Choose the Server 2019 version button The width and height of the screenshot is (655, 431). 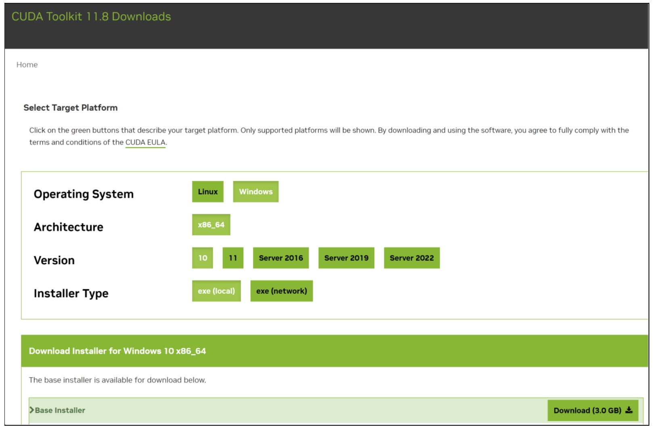(346, 258)
